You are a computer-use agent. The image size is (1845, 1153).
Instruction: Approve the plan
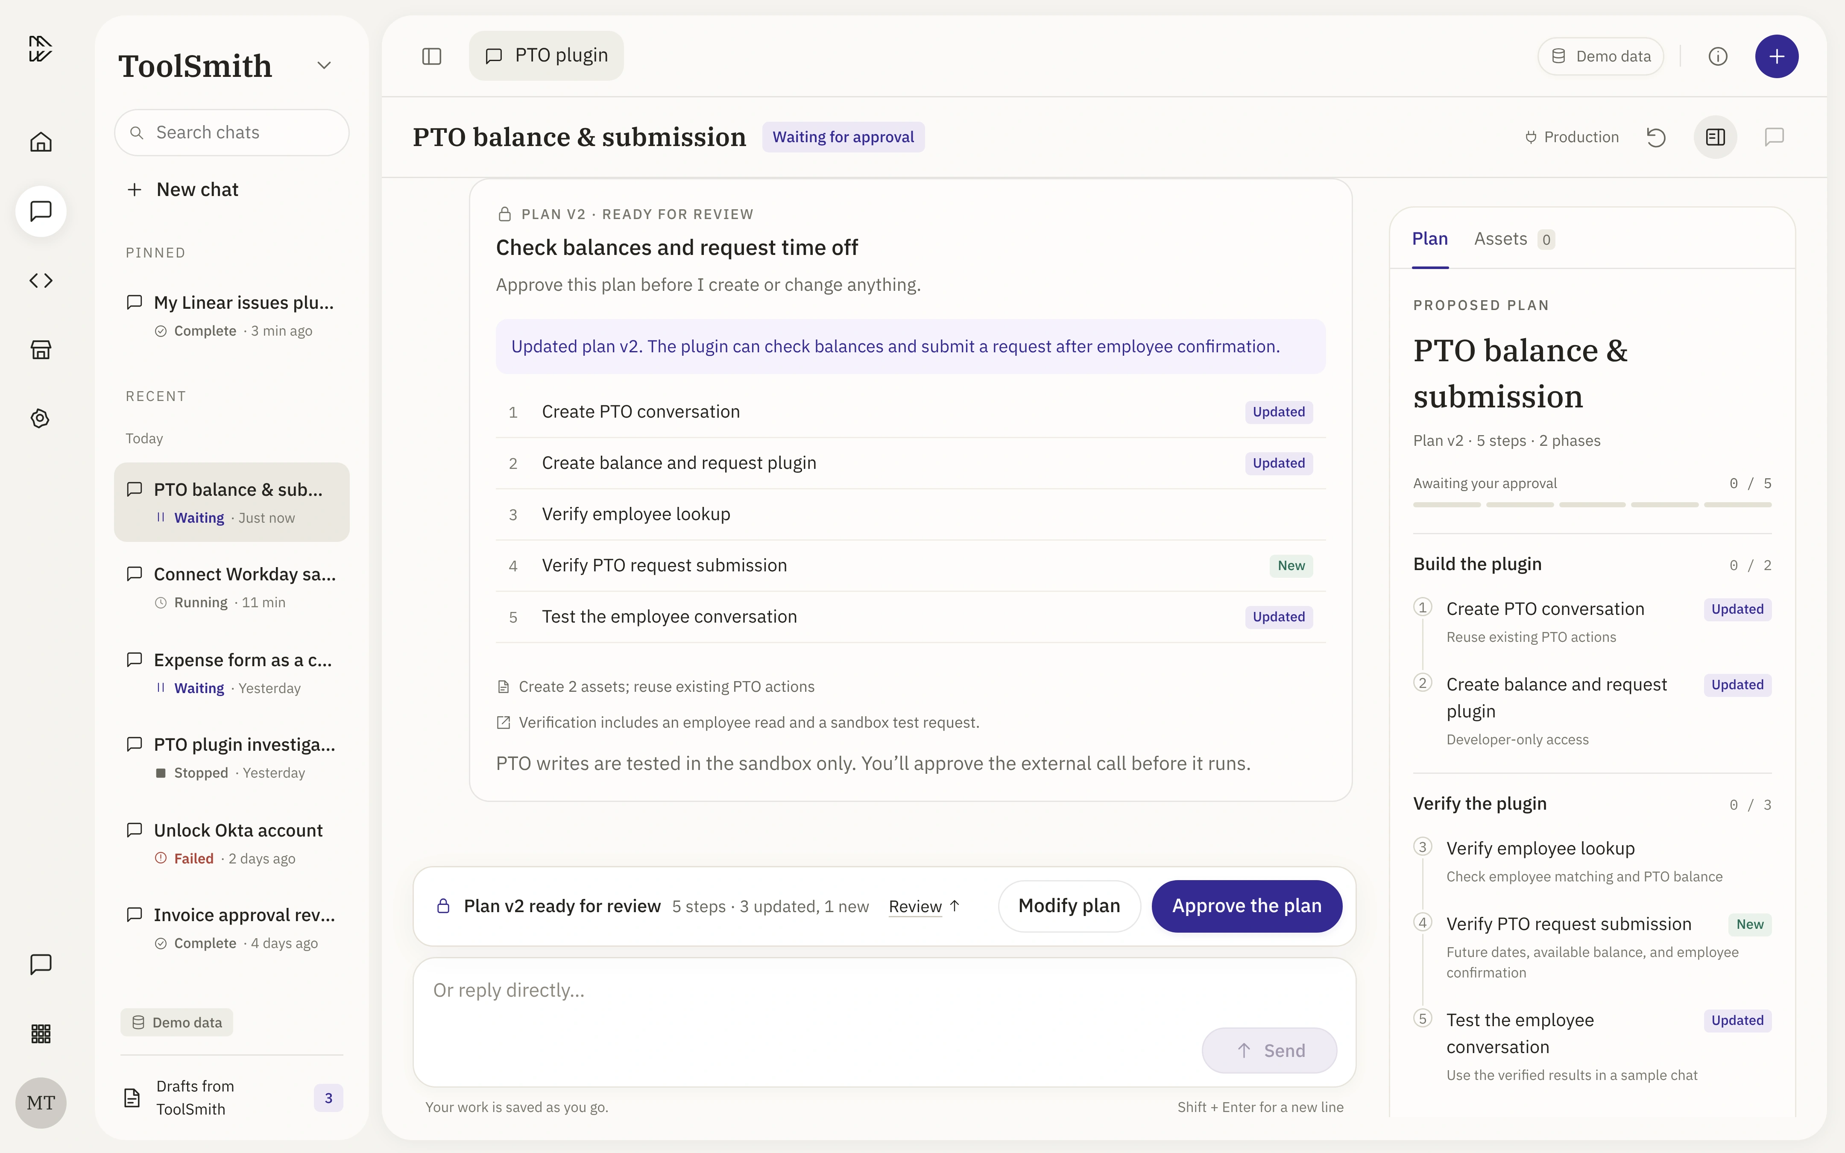click(1247, 906)
